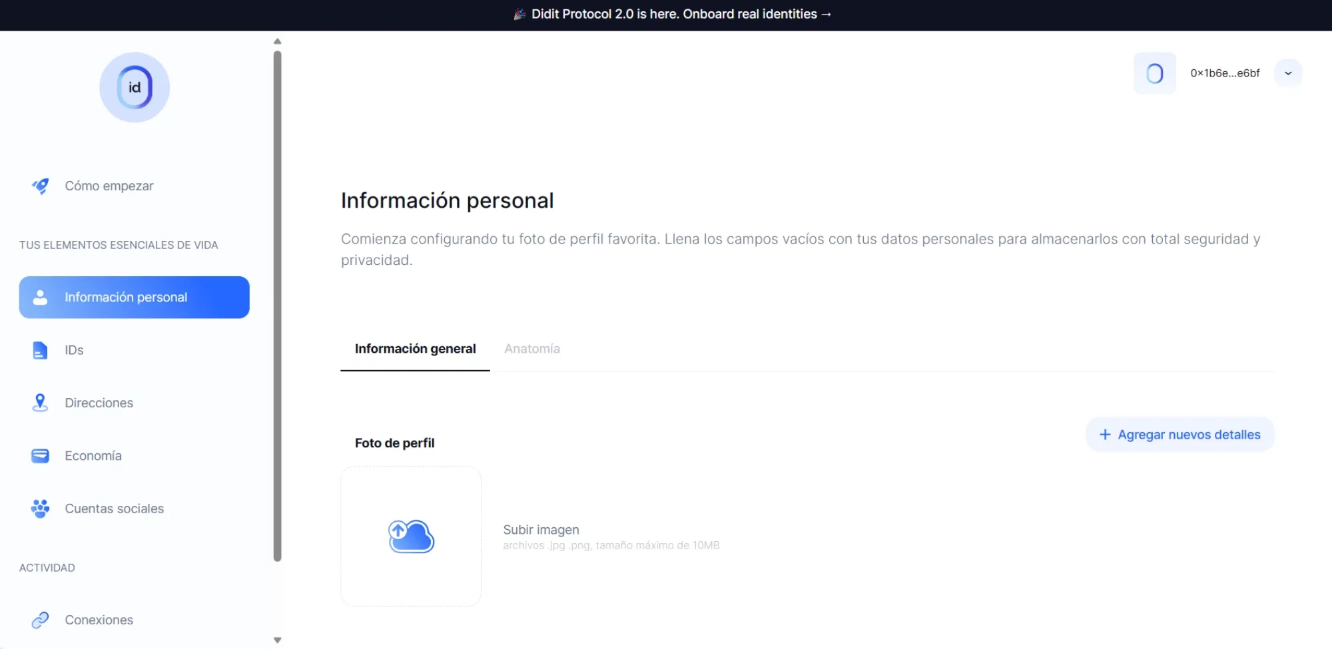1332x649 pixels.
Task: Click the Información personal page heading
Action: pos(447,200)
